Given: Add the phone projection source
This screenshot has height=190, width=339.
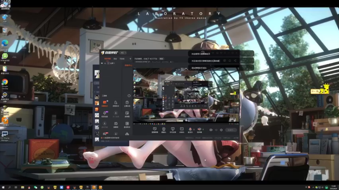Looking at the screenshot, I should tap(172, 130).
